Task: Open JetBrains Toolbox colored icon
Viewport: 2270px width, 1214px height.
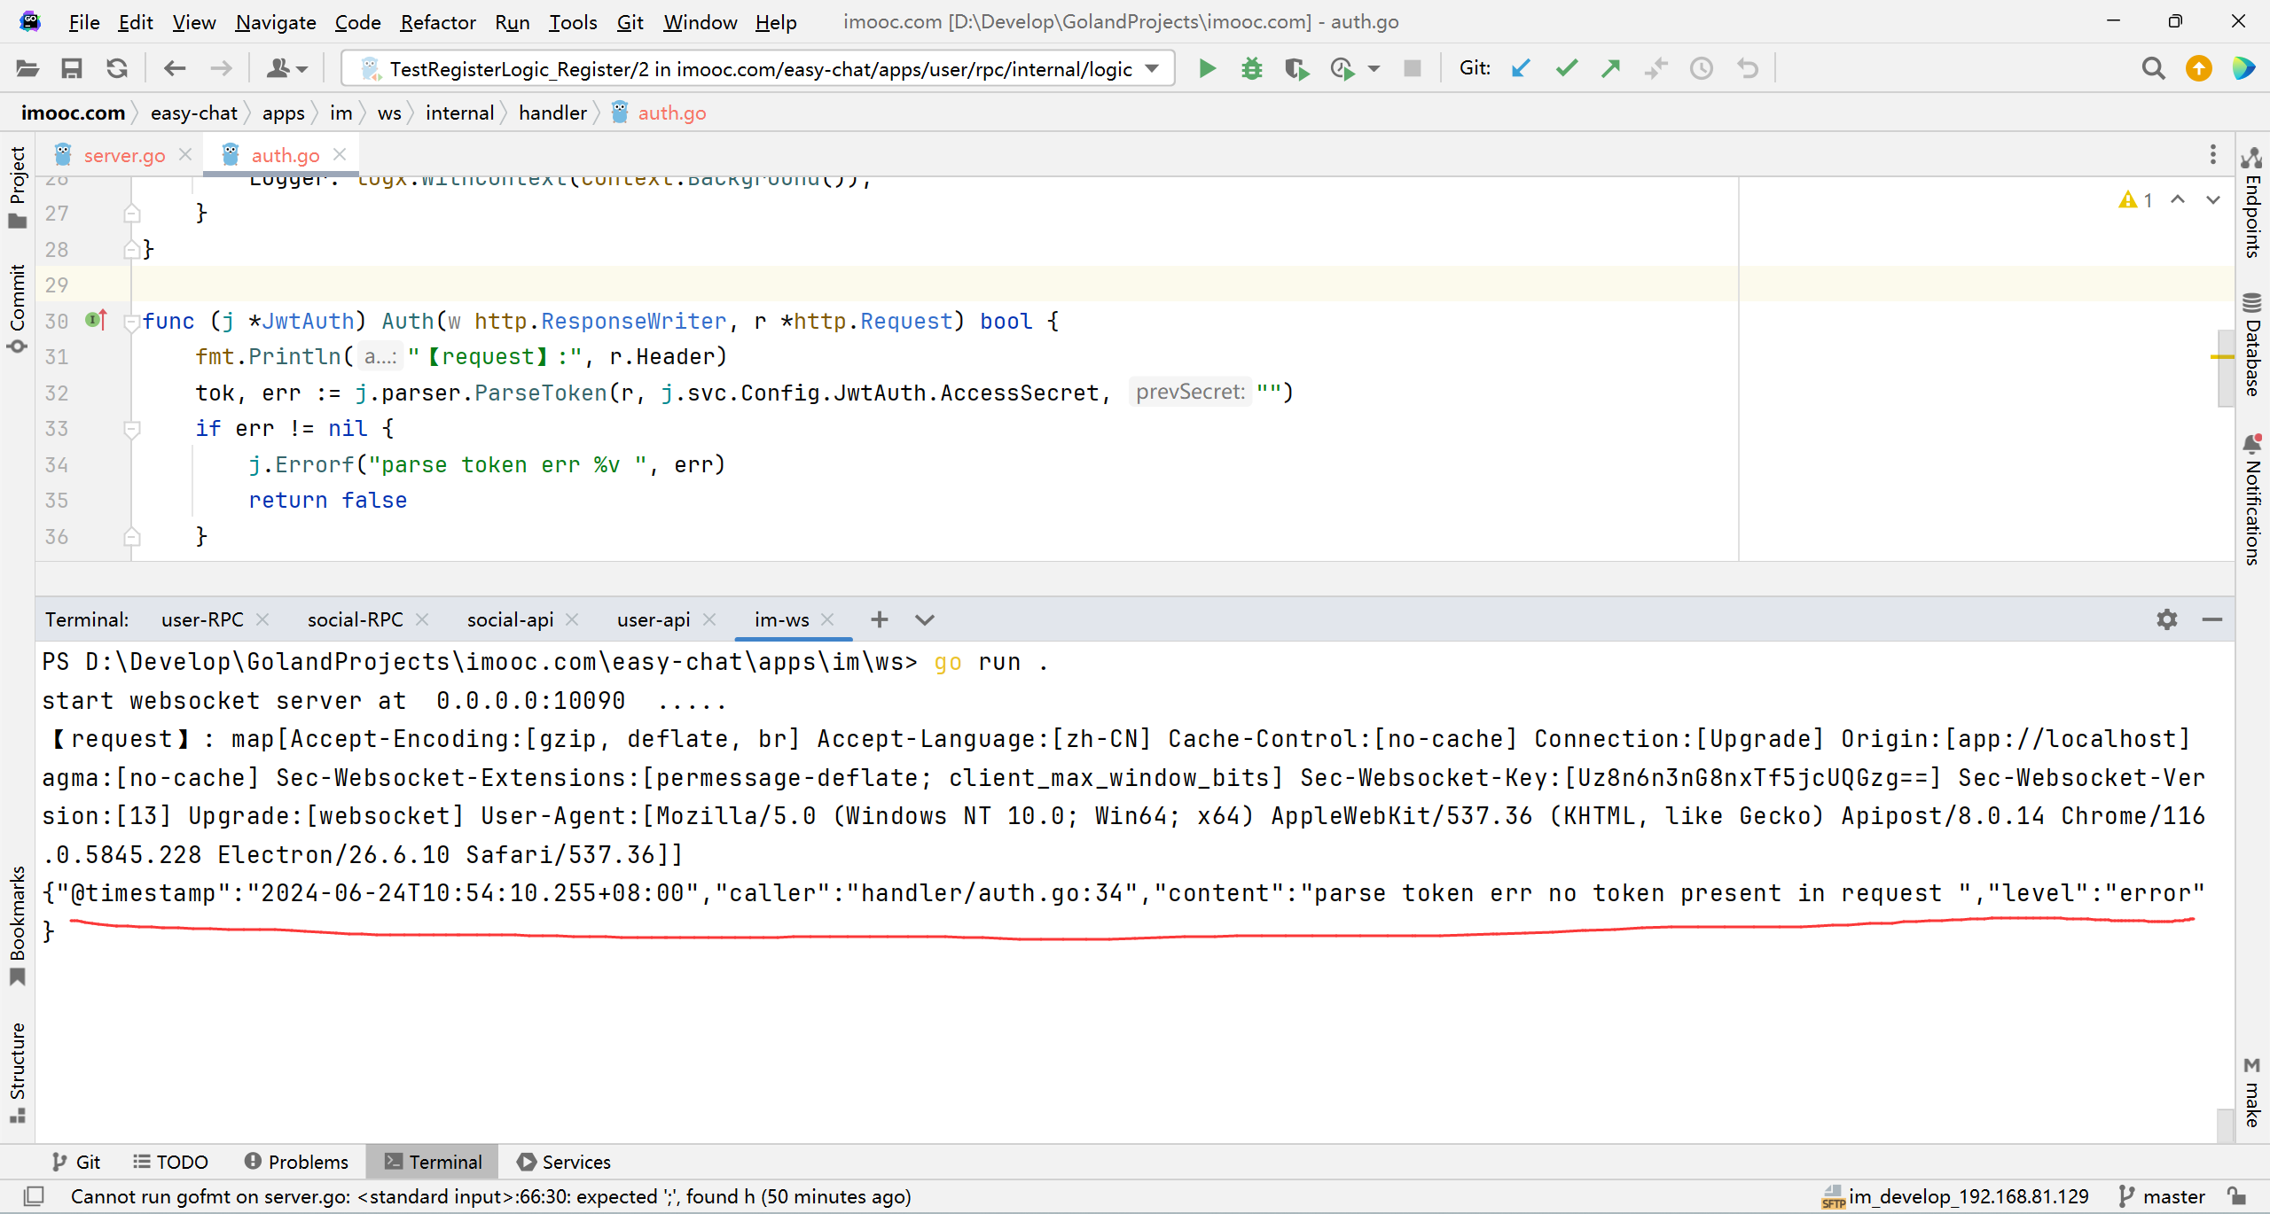Action: point(2244,68)
